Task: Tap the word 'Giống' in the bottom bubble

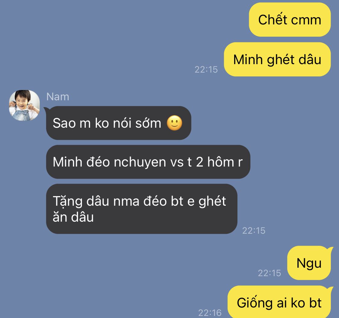Action: (255, 303)
